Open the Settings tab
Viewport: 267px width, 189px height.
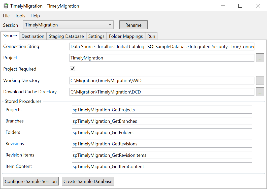pyautogui.click(x=96, y=36)
